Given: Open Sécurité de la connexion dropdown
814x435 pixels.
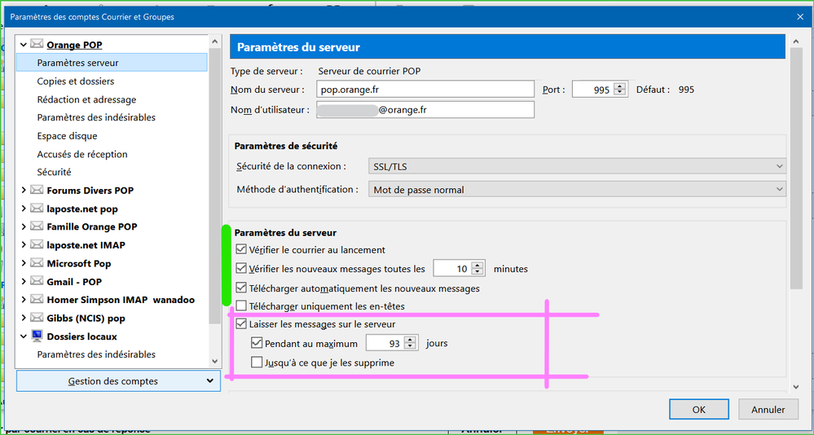Looking at the screenshot, I should click(x=577, y=167).
